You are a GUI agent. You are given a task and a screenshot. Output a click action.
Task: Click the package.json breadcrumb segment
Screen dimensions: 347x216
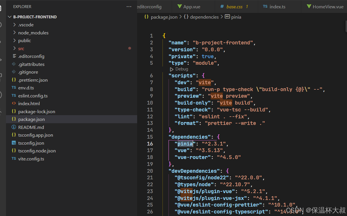click(x=164, y=17)
